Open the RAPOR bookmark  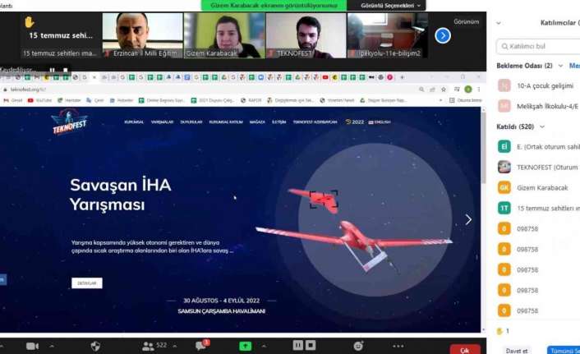[x=251, y=100]
